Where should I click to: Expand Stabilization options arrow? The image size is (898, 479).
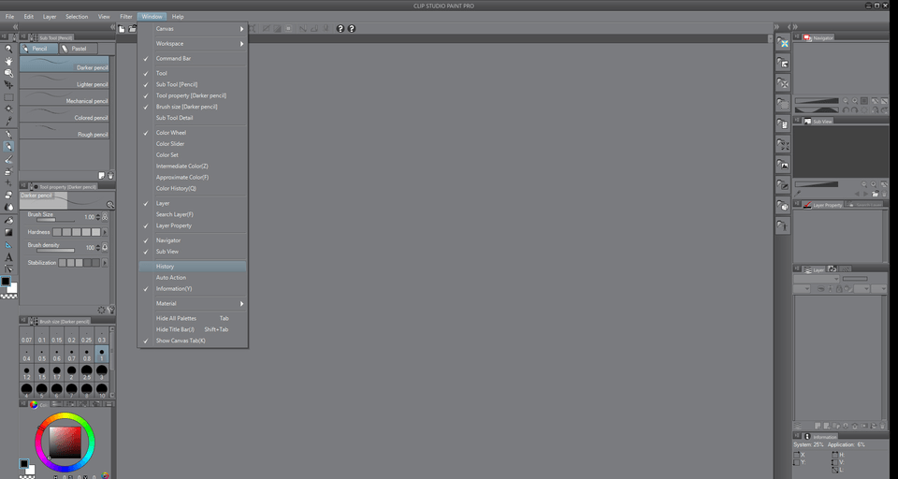tap(104, 262)
